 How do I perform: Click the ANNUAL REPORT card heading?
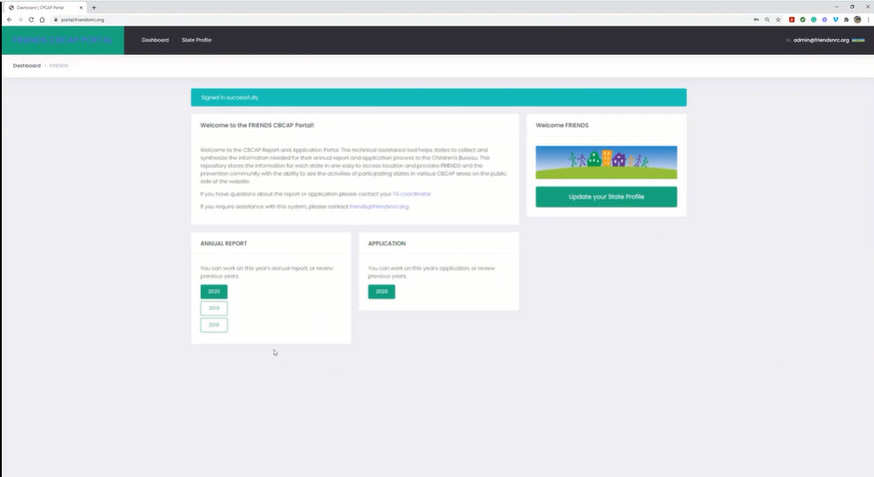pos(223,243)
